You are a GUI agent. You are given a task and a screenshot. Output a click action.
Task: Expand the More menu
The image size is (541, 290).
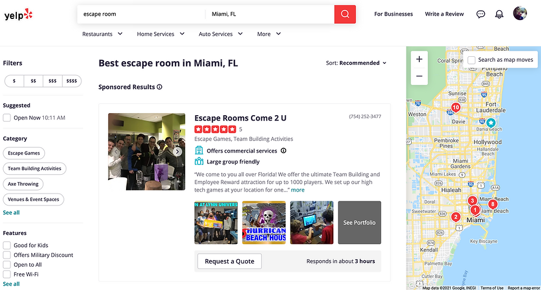coord(269,34)
